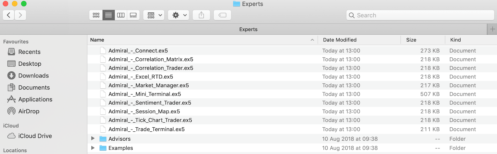Maximize the window with the green button
Image resolution: width=497 pixels, height=154 pixels.
pyautogui.click(x=24, y=4)
